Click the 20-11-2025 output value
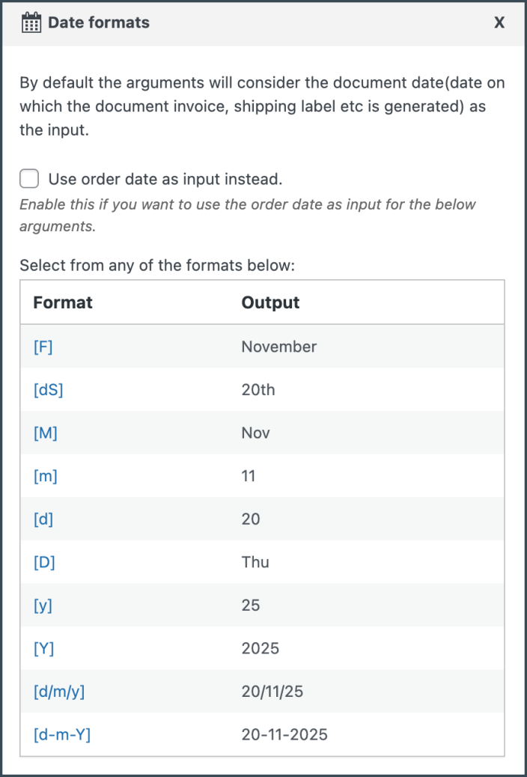Viewport: 527px width, 777px height. coord(284,734)
